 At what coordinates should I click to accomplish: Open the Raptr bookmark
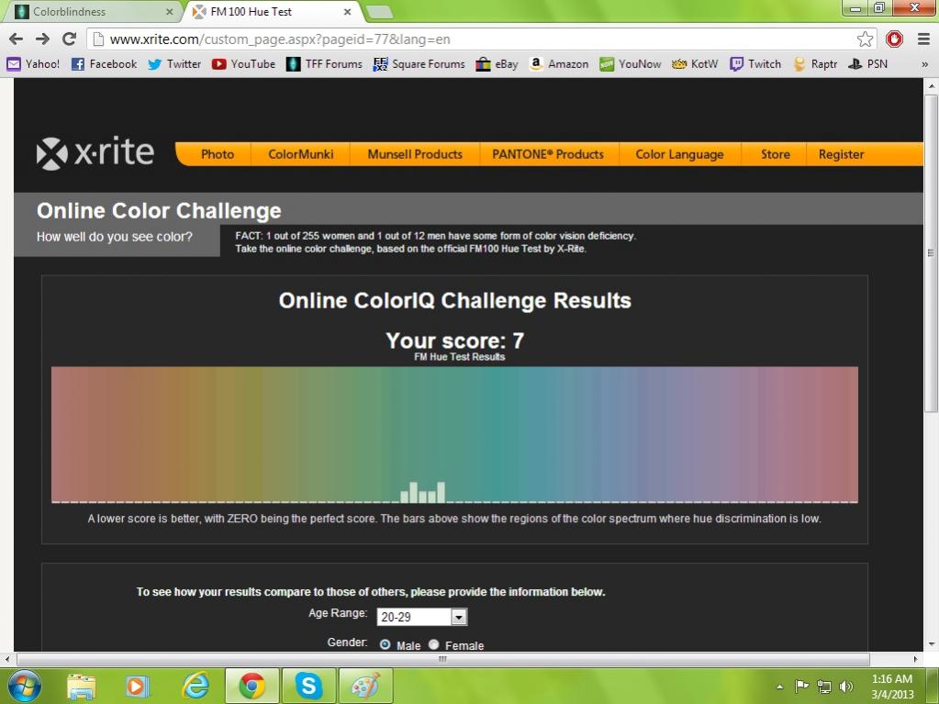pyautogui.click(x=814, y=64)
